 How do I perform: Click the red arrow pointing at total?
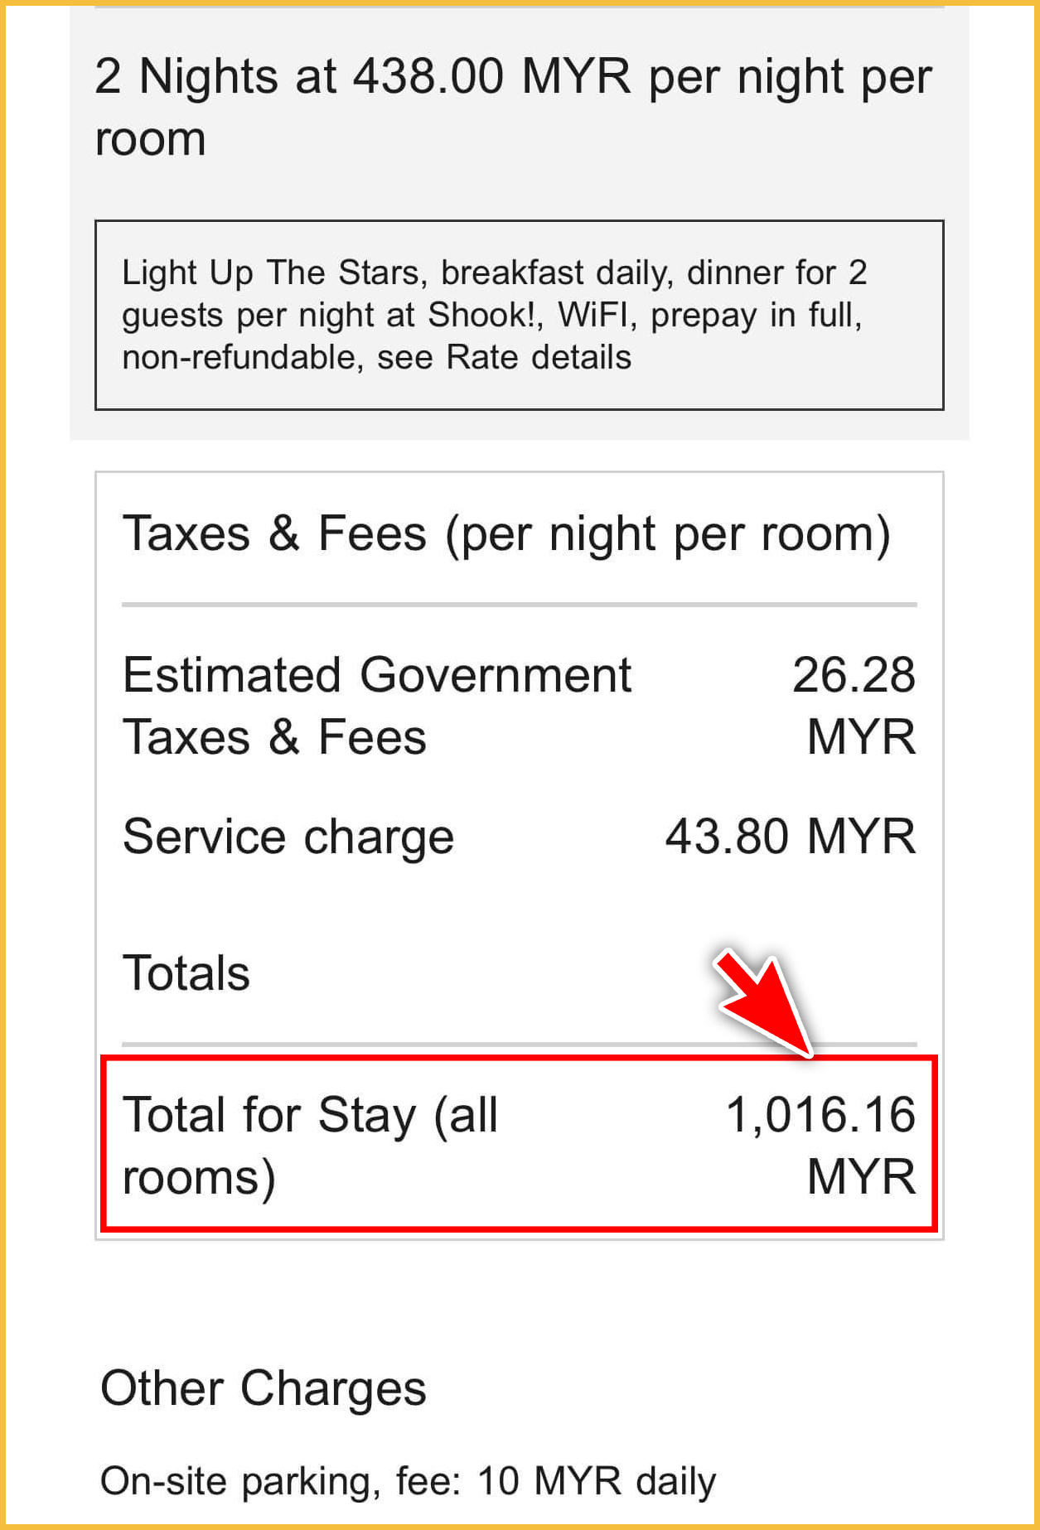761,1003
